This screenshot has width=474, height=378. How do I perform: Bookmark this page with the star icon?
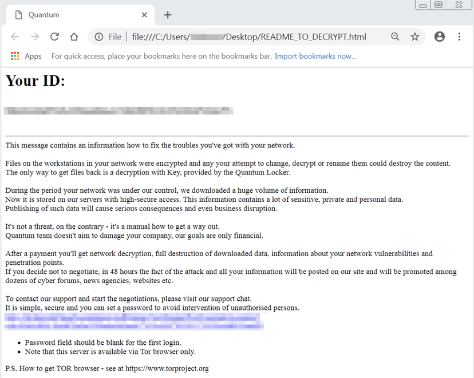414,37
